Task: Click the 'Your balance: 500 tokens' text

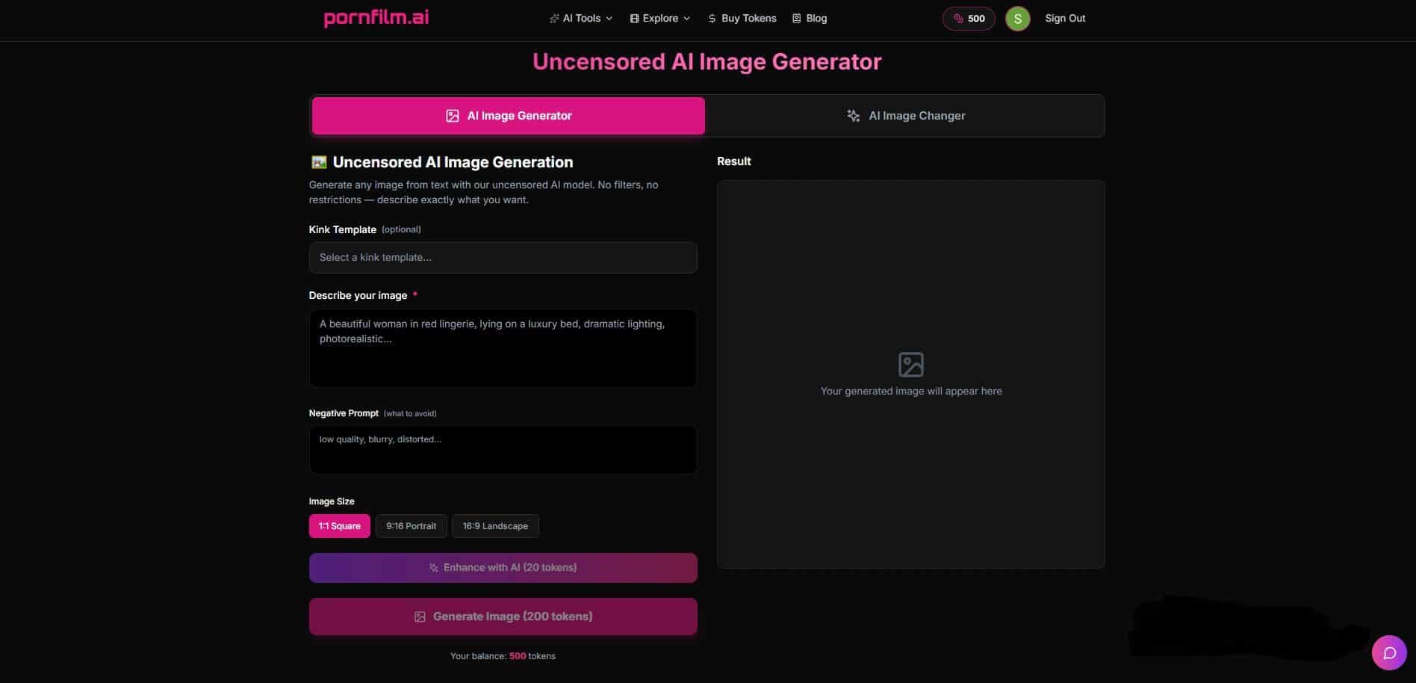Action: click(x=503, y=656)
